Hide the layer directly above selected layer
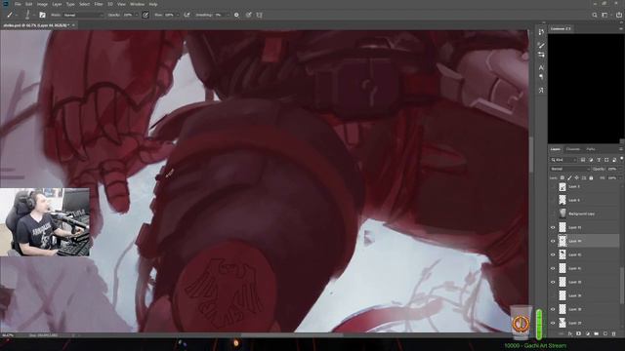Viewport: 625px width, 351px height. tap(553, 227)
